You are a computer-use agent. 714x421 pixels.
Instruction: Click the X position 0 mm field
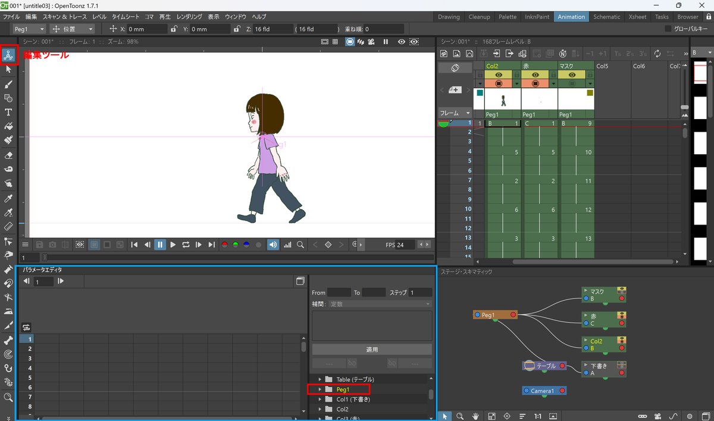pos(147,29)
